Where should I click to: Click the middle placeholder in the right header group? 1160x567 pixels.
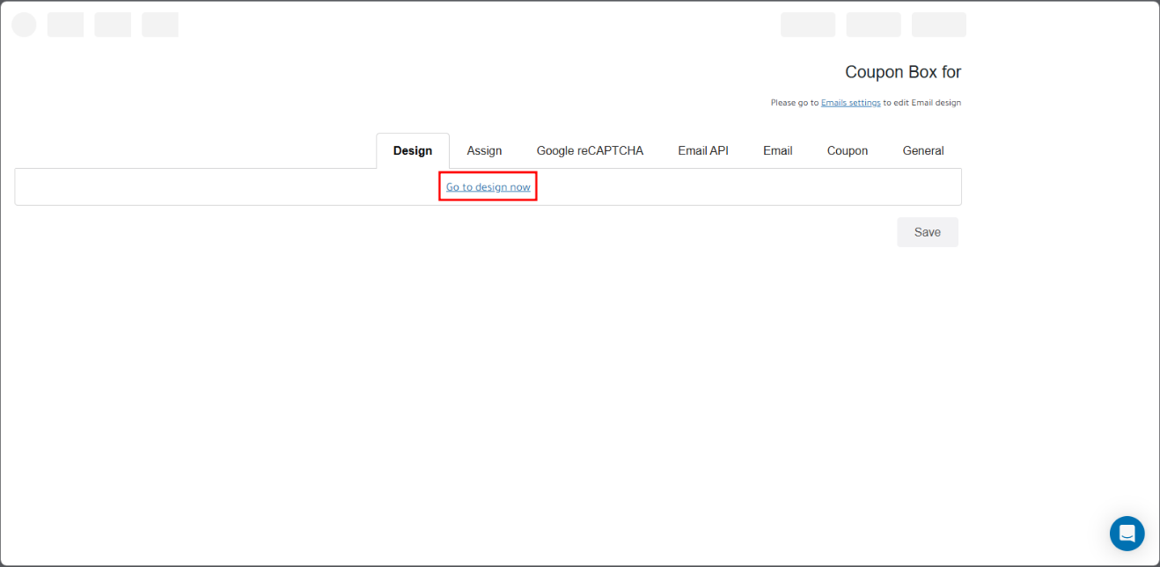coord(873,25)
